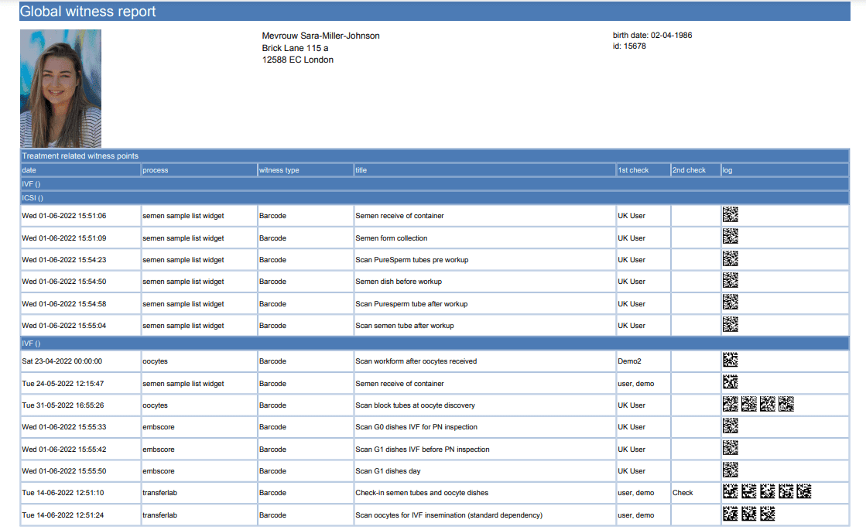The width and height of the screenshot is (866, 530).
Task: Click 'Global witness report' title
Action: click(x=87, y=12)
